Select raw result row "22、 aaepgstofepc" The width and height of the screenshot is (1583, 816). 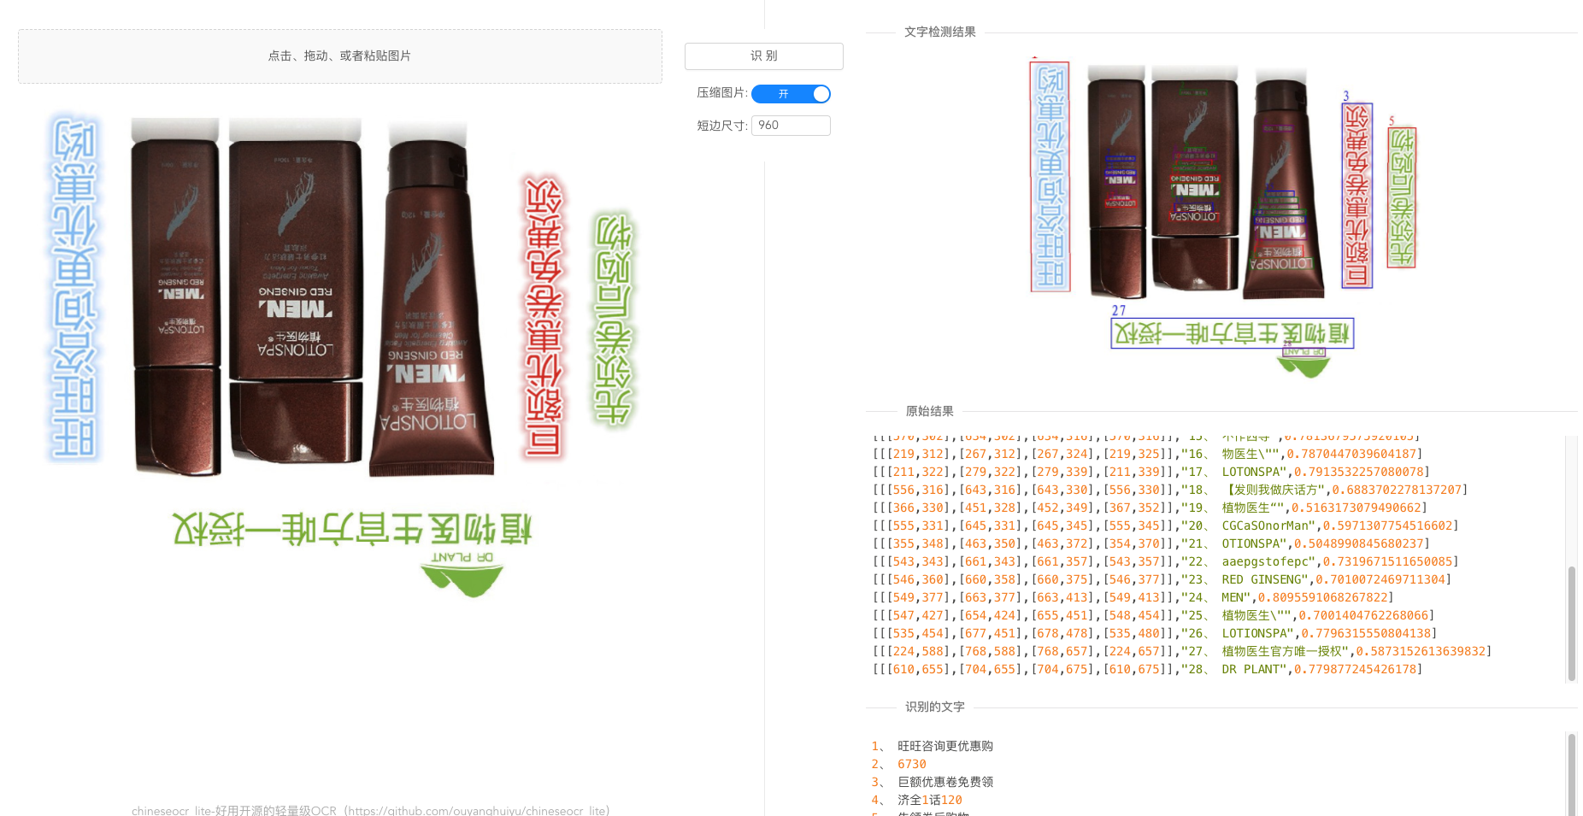(x=1165, y=561)
